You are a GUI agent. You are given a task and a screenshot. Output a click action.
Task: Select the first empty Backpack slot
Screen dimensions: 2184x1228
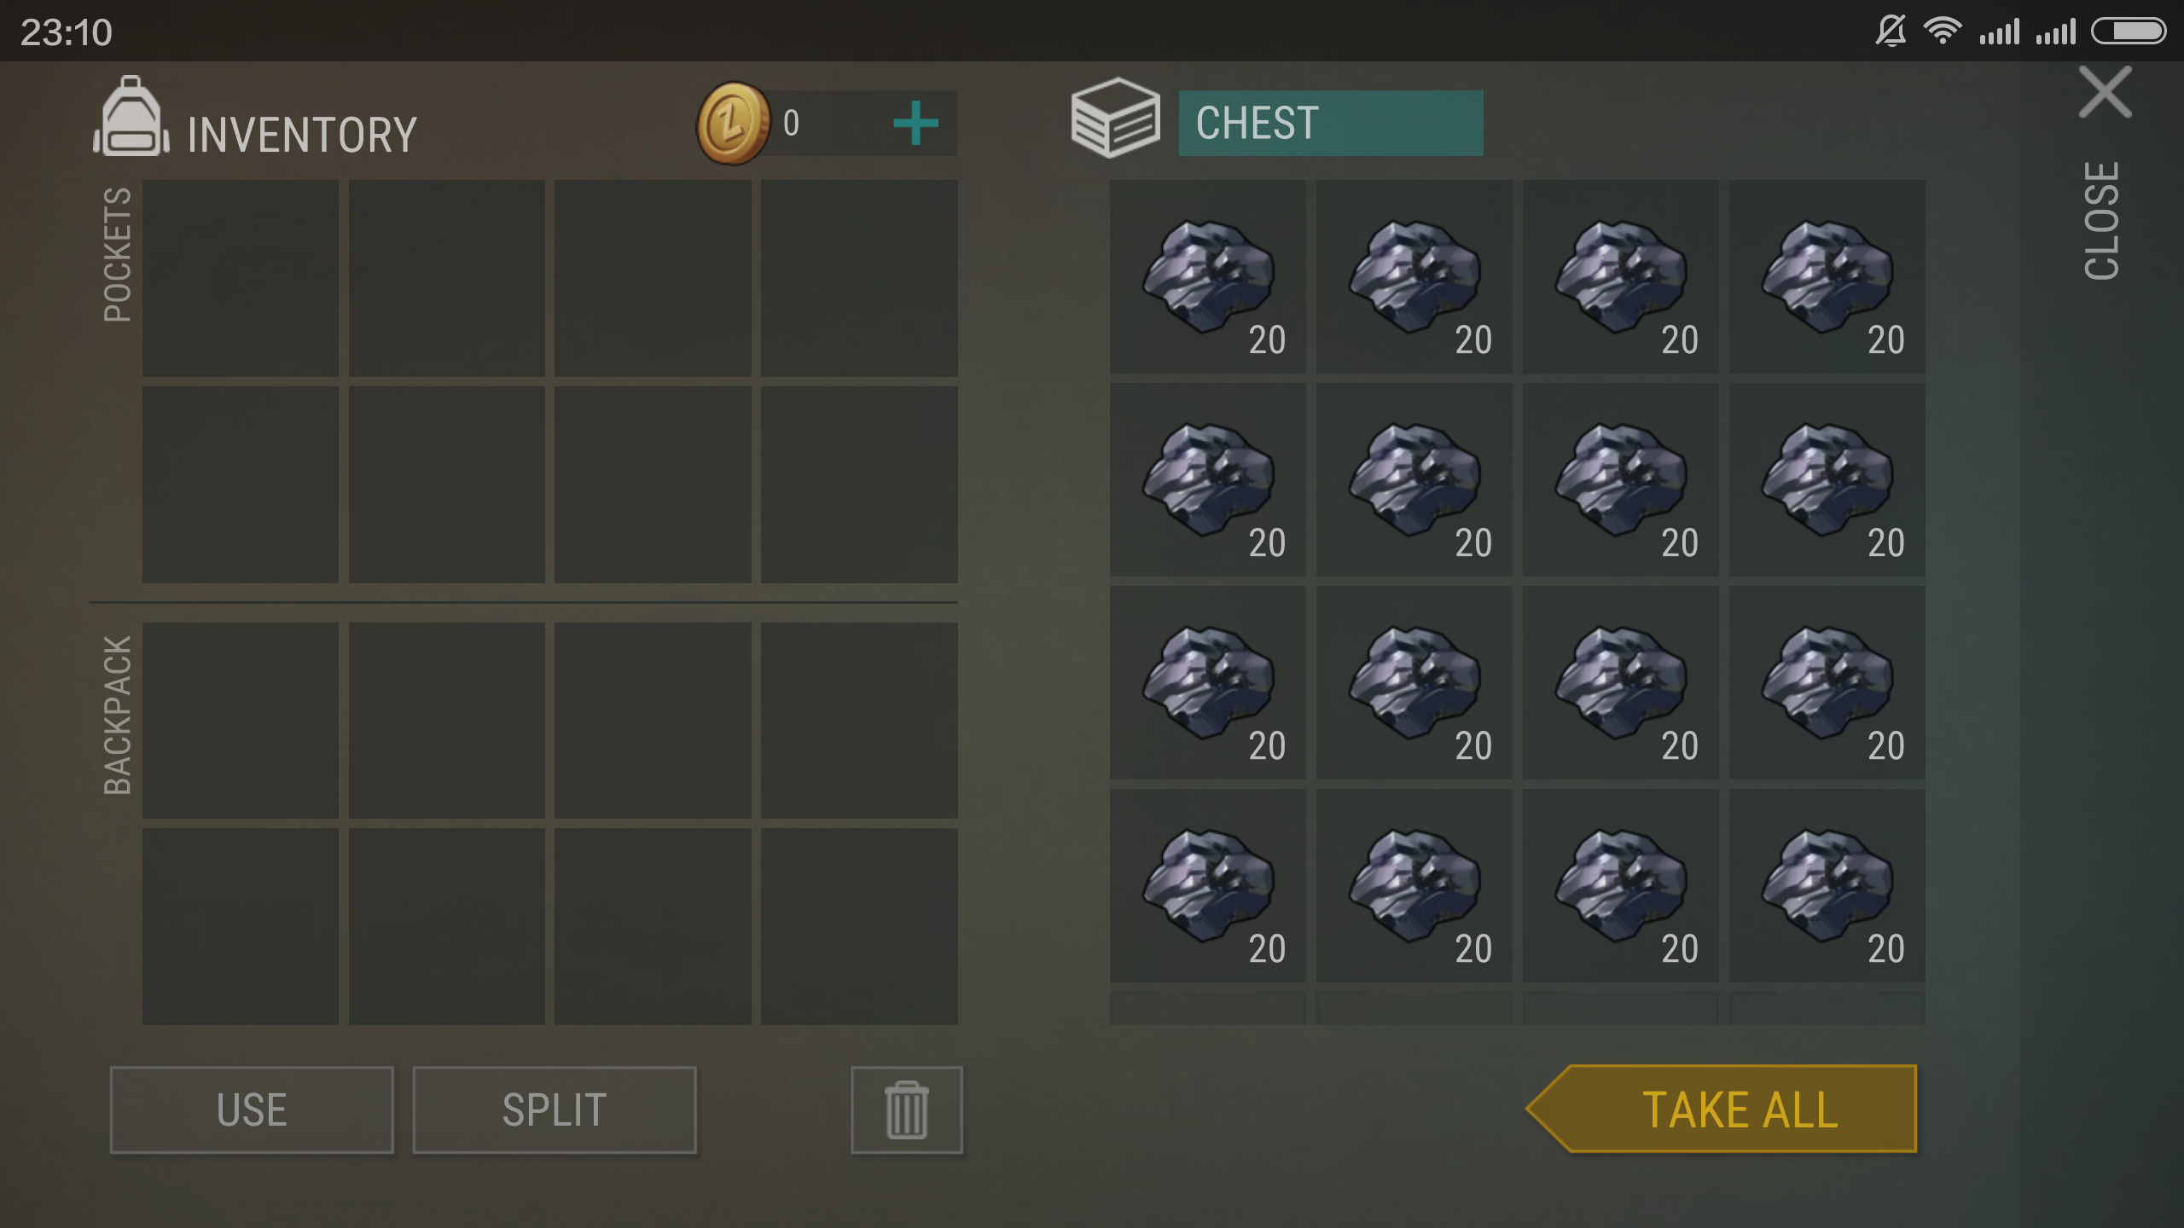click(241, 721)
